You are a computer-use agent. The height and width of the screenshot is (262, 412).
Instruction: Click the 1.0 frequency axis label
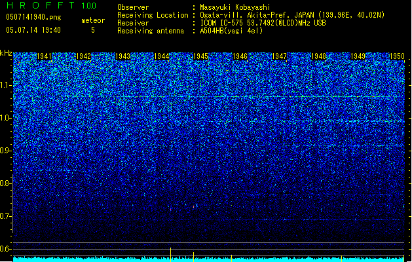pyautogui.click(x=6, y=118)
